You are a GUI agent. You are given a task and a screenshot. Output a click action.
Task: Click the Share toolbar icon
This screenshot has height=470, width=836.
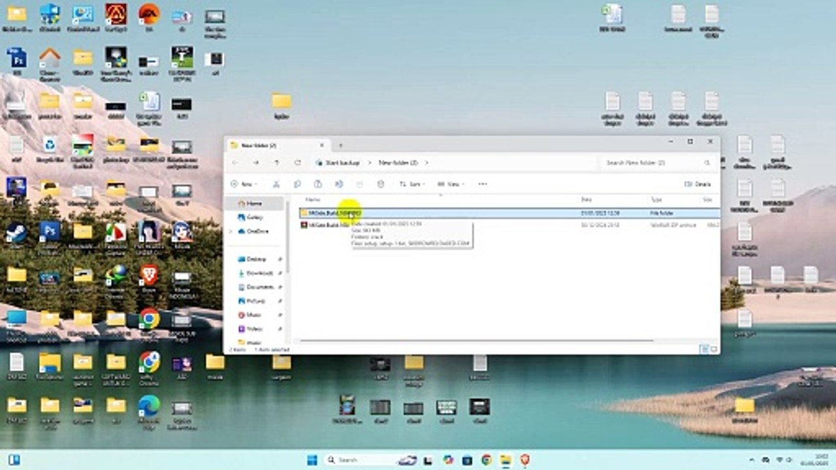[x=359, y=184]
